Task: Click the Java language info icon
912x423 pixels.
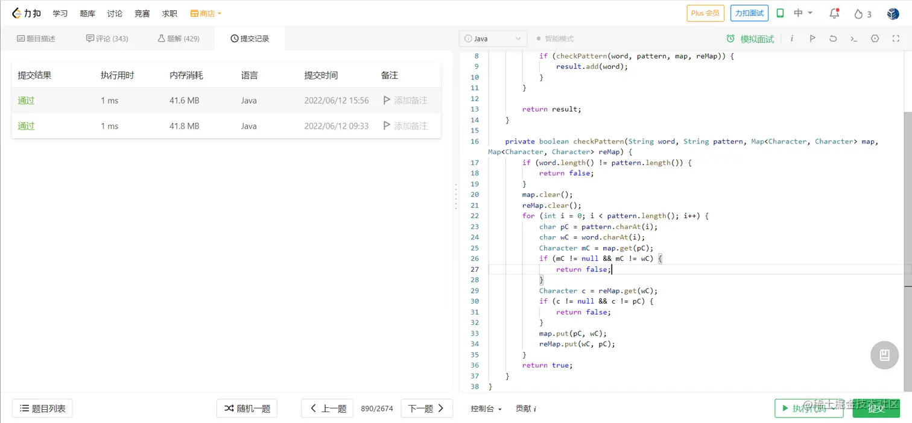Action: point(469,39)
